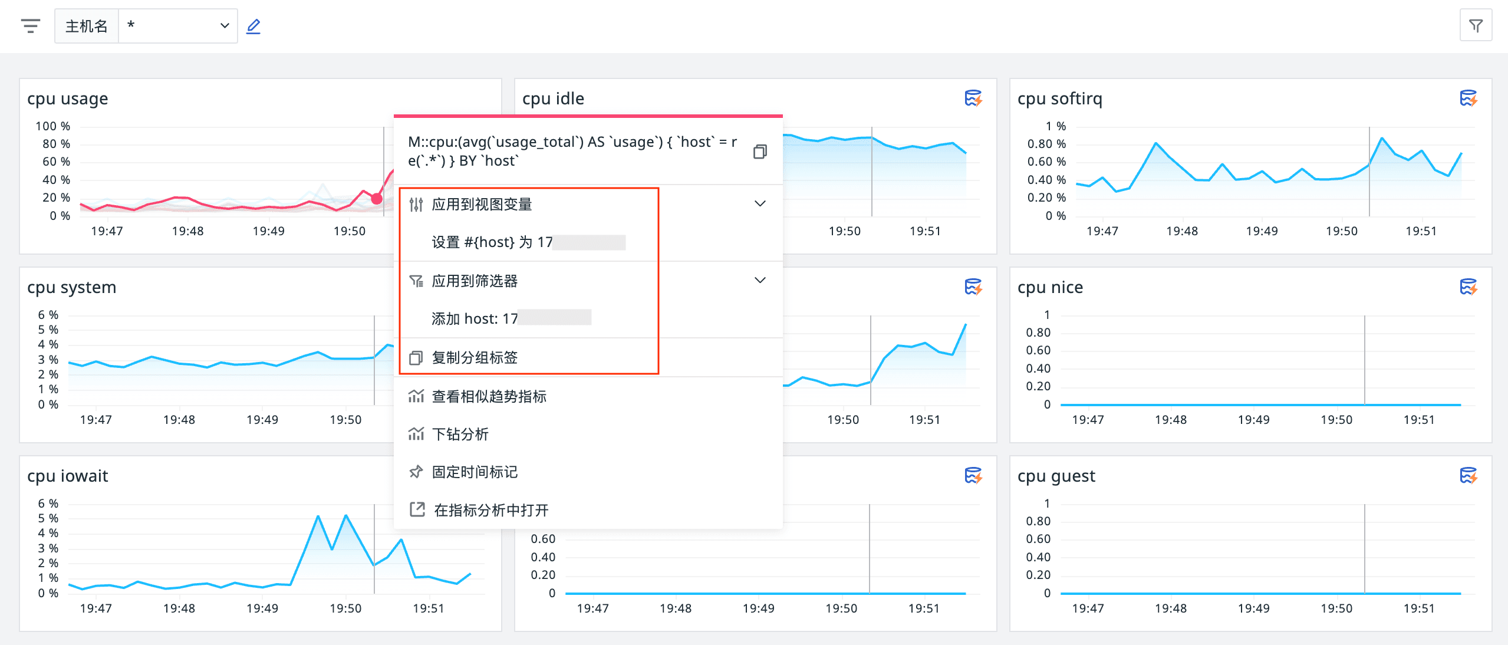Click the query icon on the cpu idle panel
This screenshot has width=1508, height=645.
coord(973,98)
